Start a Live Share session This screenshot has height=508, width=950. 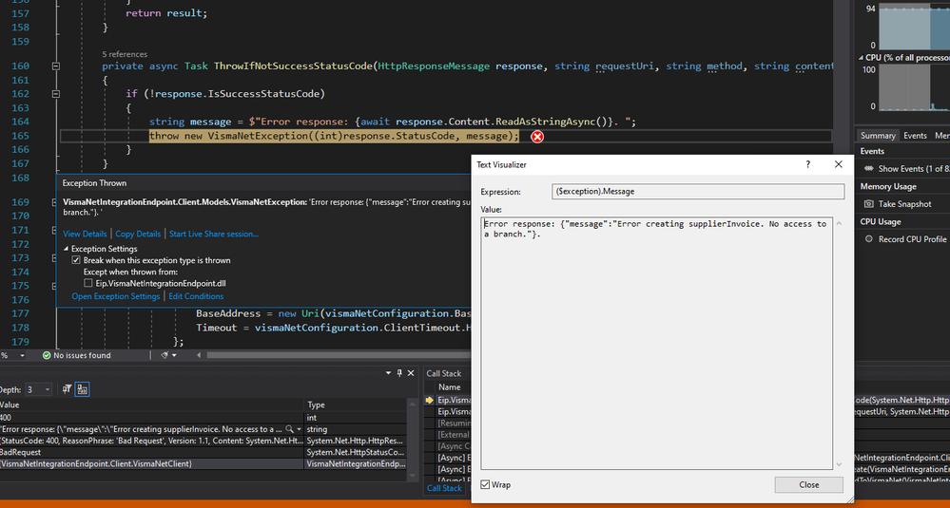[x=214, y=234]
